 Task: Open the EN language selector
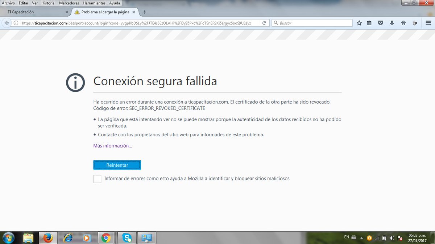tap(347, 237)
